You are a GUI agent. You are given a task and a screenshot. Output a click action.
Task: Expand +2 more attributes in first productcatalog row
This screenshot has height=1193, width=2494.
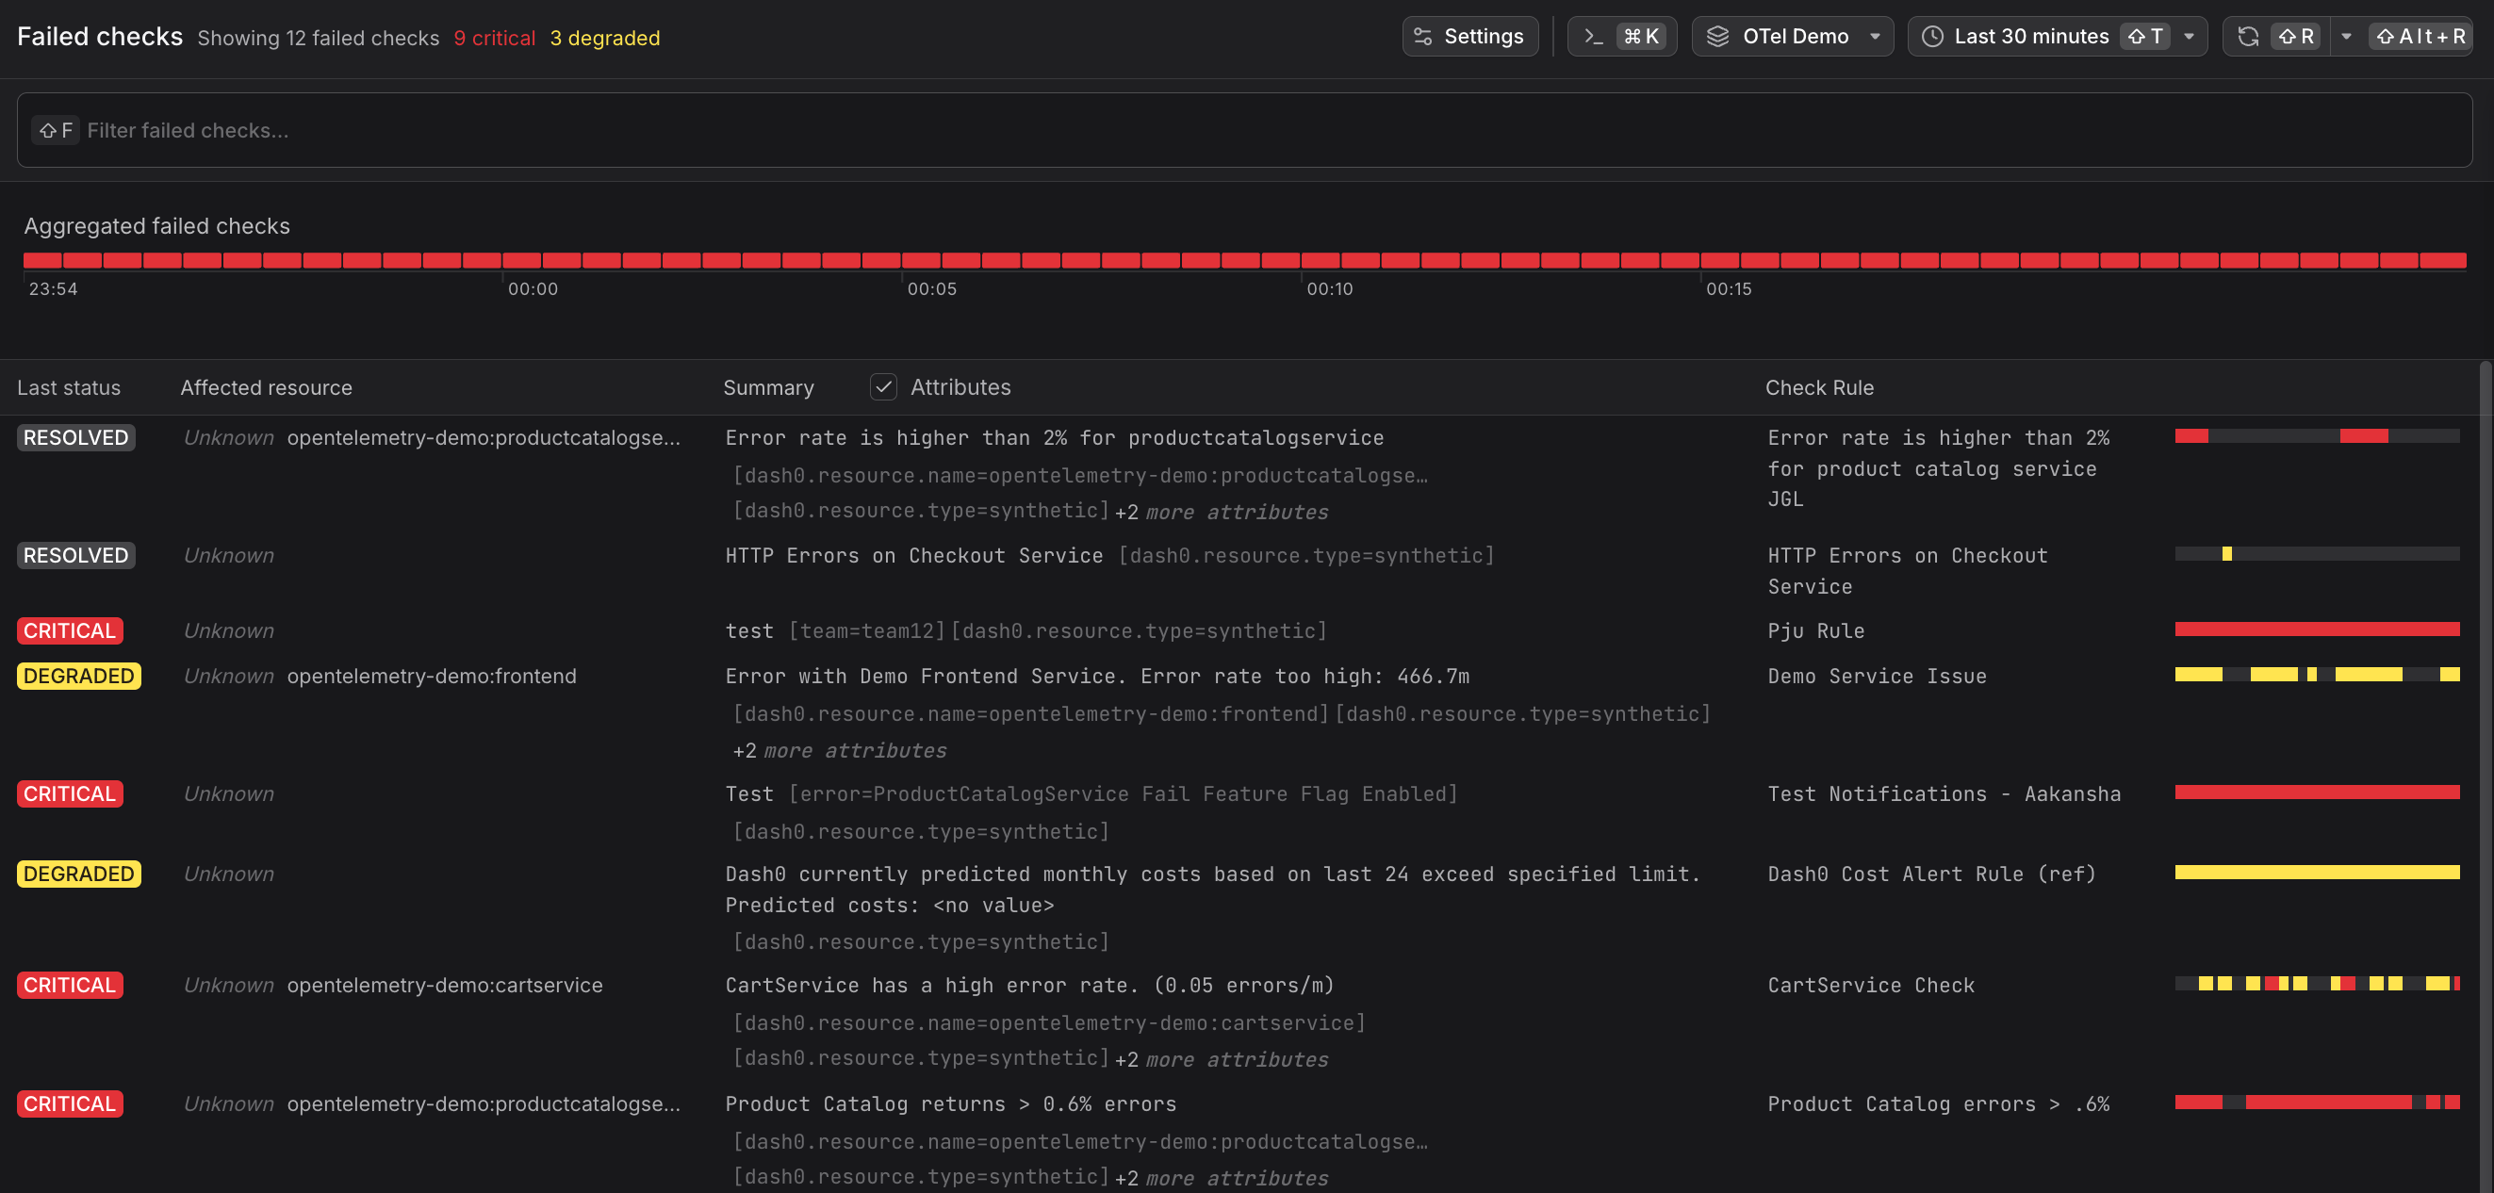1221,512
